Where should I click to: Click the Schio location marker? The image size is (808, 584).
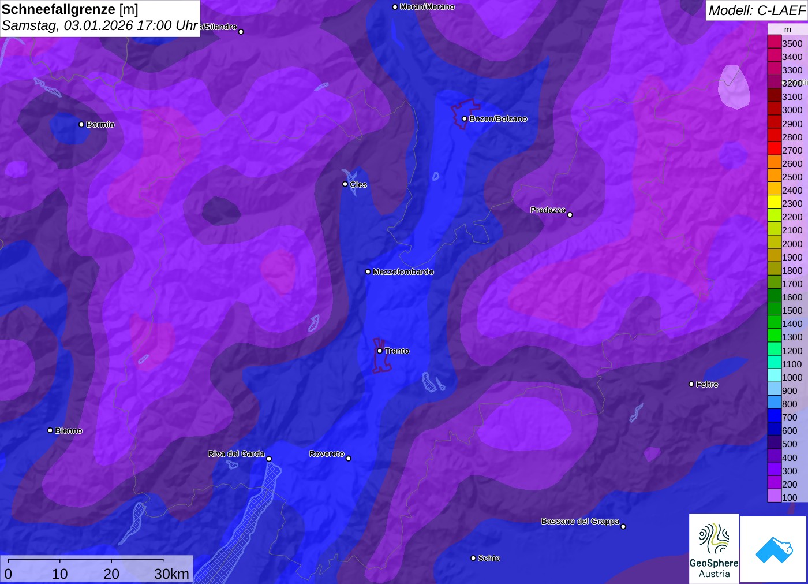pos(473,558)
